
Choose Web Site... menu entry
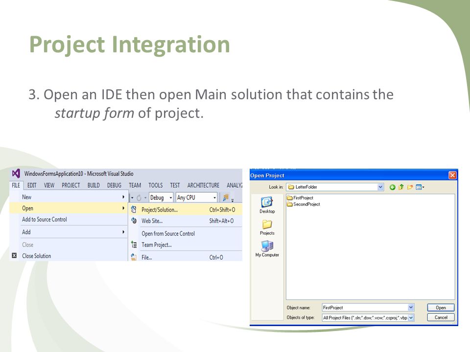[x=185, y=221]
